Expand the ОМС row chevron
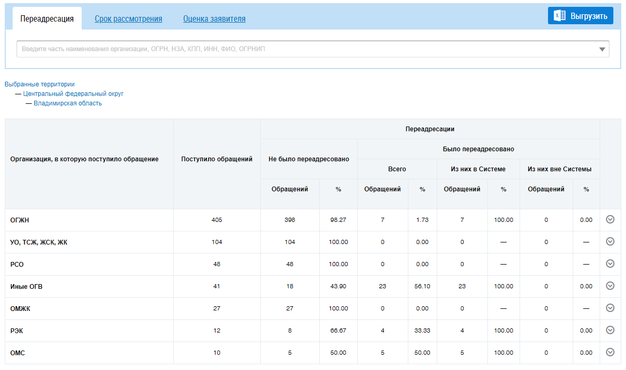This screenshot has height=370, width=626. 610,353
